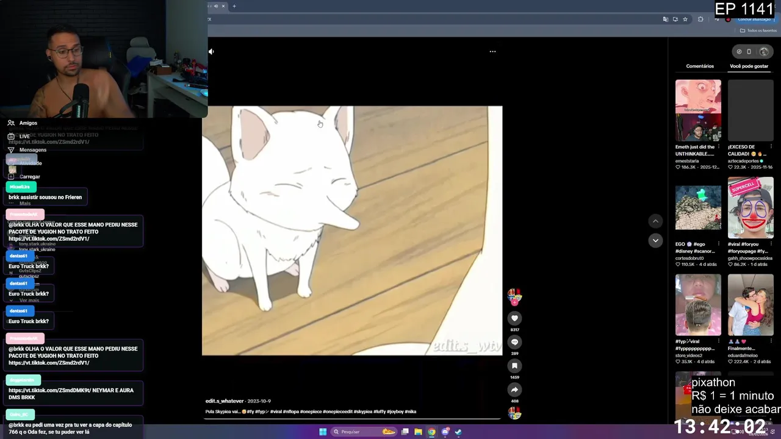The width and height of the screenshot is (781, 439).
Task: Open more options for #fyp viral card
Action: [x=719, y=341]
